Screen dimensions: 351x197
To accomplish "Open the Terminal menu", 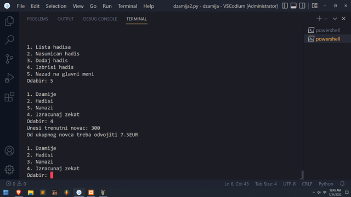I will pos(128,6).
